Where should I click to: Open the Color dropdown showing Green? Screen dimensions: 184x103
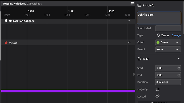168,42
